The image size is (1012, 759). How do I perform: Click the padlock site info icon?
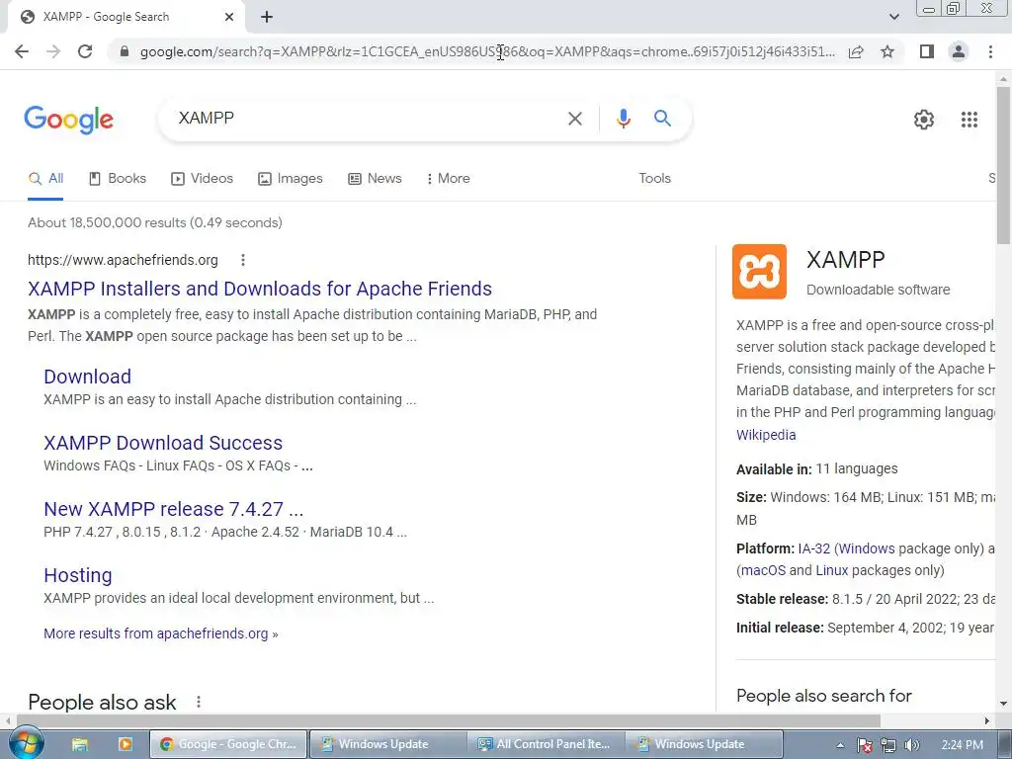[125, 51]
